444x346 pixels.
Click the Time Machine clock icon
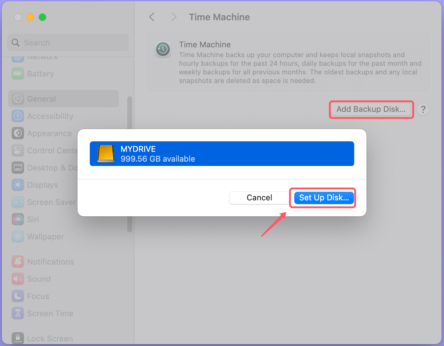(163, 49)
